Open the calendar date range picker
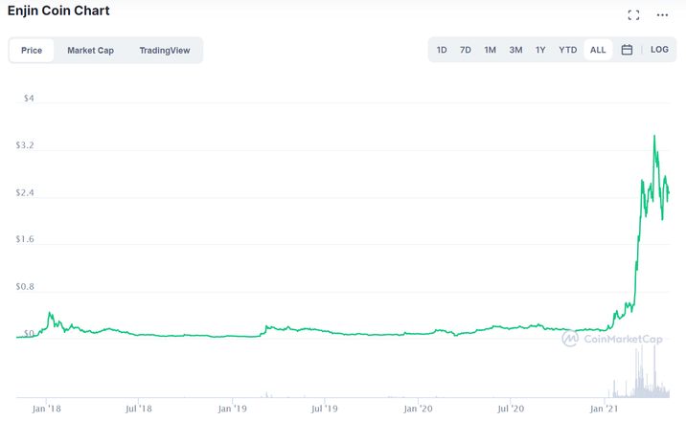Viewport: 686px width, 421px height. 627,50
